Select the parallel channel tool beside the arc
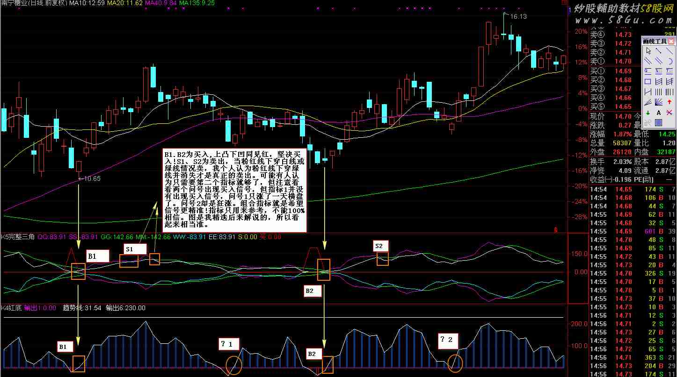Screen dimensions: 677x377 coord(659,61)
